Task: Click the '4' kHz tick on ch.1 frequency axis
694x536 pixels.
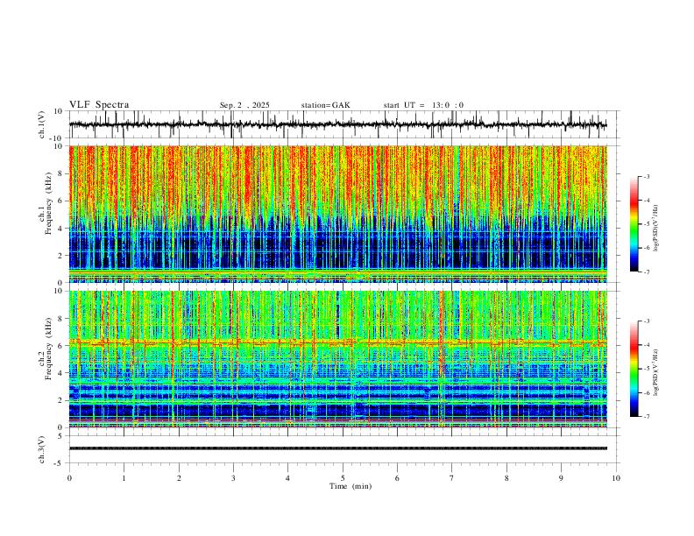Action: pyautogui.click(x=60, y=229)
